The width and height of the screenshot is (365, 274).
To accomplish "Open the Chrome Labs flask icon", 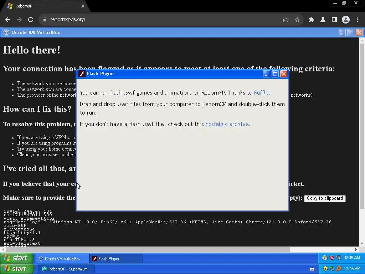I will 323,20.
